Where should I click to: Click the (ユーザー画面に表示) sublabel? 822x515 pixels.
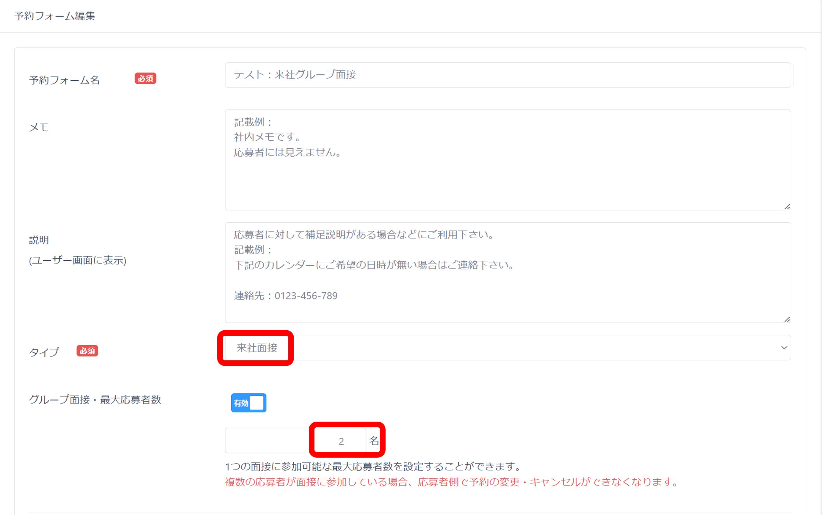tap(78, 260)
